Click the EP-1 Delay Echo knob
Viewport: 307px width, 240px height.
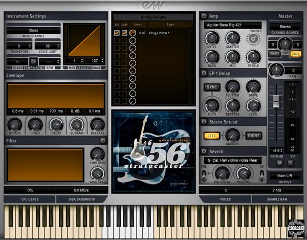pyautogui.click(x=212, y=106)
